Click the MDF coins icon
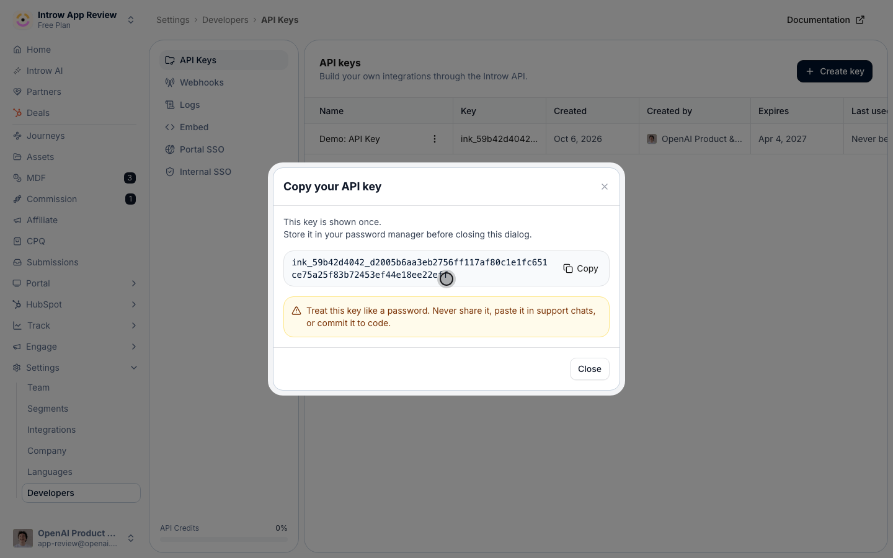 point(17,178)
